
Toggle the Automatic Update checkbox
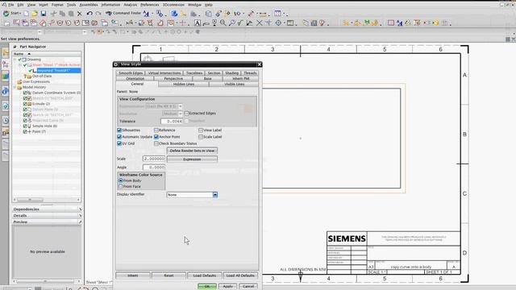[119, 137]
